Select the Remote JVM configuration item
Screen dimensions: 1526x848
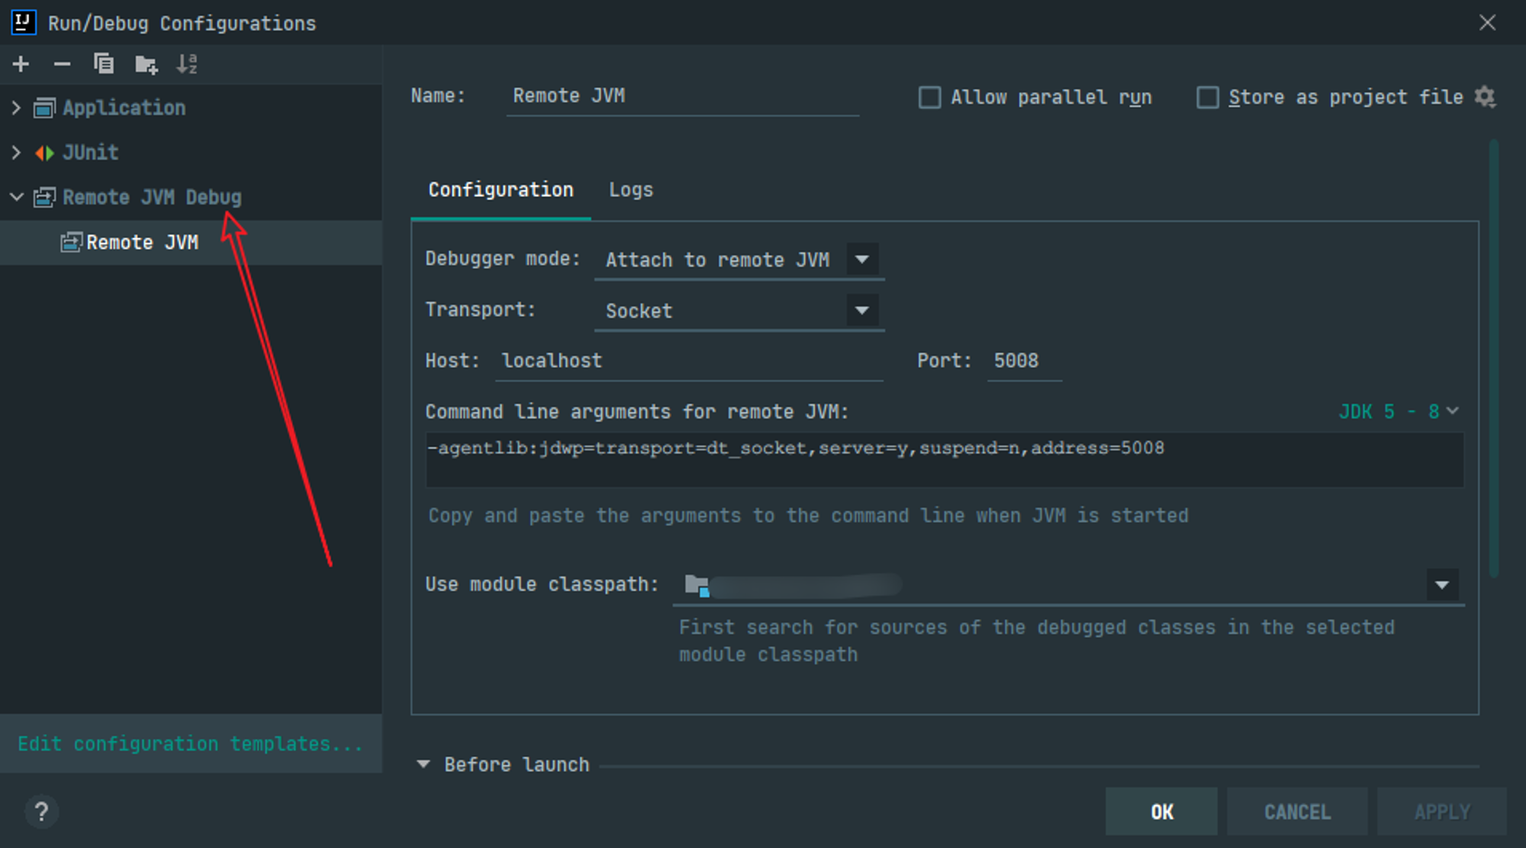191,243
